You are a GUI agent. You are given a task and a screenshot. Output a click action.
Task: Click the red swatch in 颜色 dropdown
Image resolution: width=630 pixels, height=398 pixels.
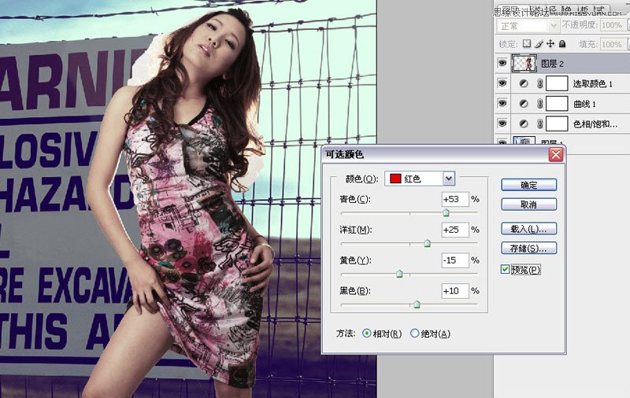coord(395,179)
